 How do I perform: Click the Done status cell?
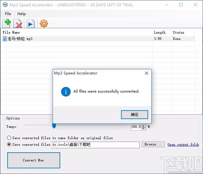pos(177,39)
